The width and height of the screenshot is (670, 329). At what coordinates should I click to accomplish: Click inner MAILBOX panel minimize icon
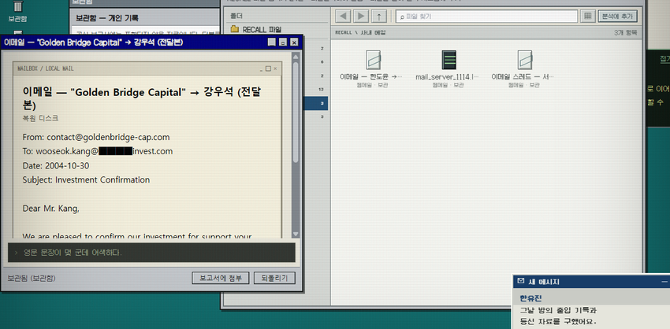[x=262, y=68]
